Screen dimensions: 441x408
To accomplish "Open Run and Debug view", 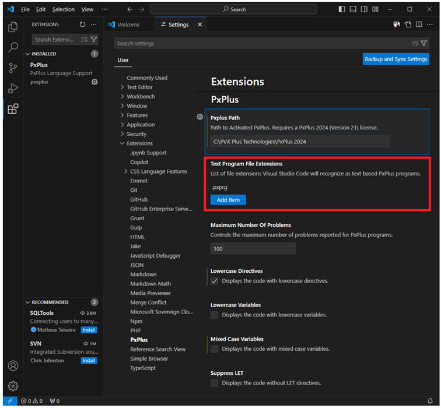I will point(13,89).
